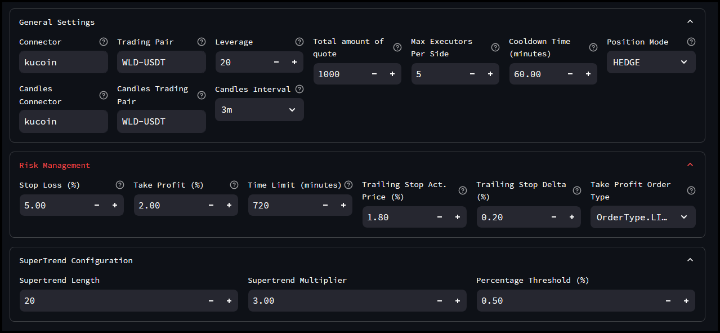
Task: Increase the Supertrend Multiplier
Action: (x=457, y=300)
